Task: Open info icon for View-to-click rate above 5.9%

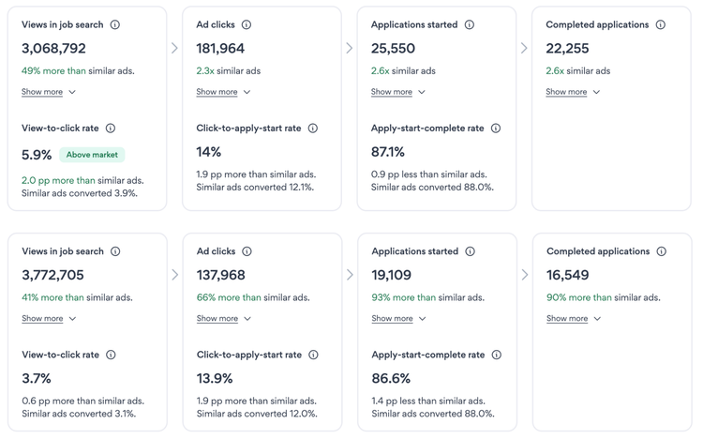Action: pyautogui.click(x=111, y=129)
